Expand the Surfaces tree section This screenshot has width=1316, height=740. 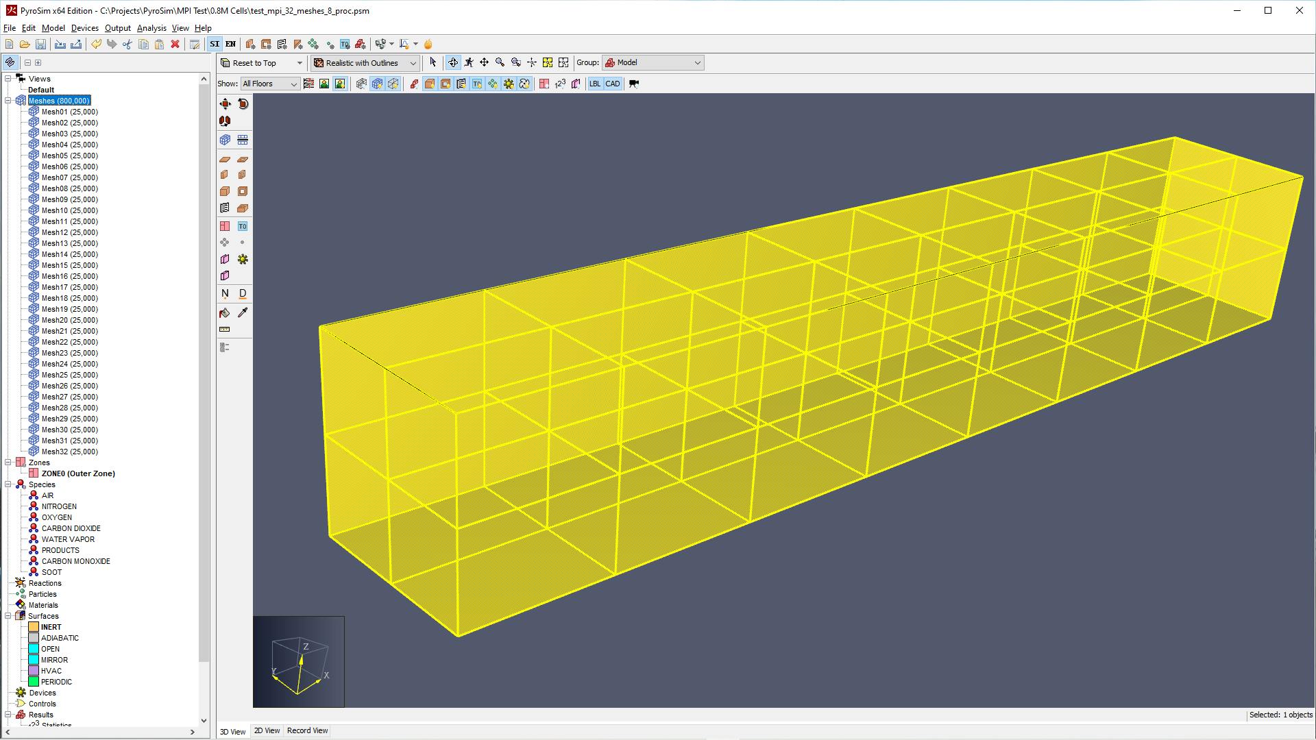click(8, 615)
